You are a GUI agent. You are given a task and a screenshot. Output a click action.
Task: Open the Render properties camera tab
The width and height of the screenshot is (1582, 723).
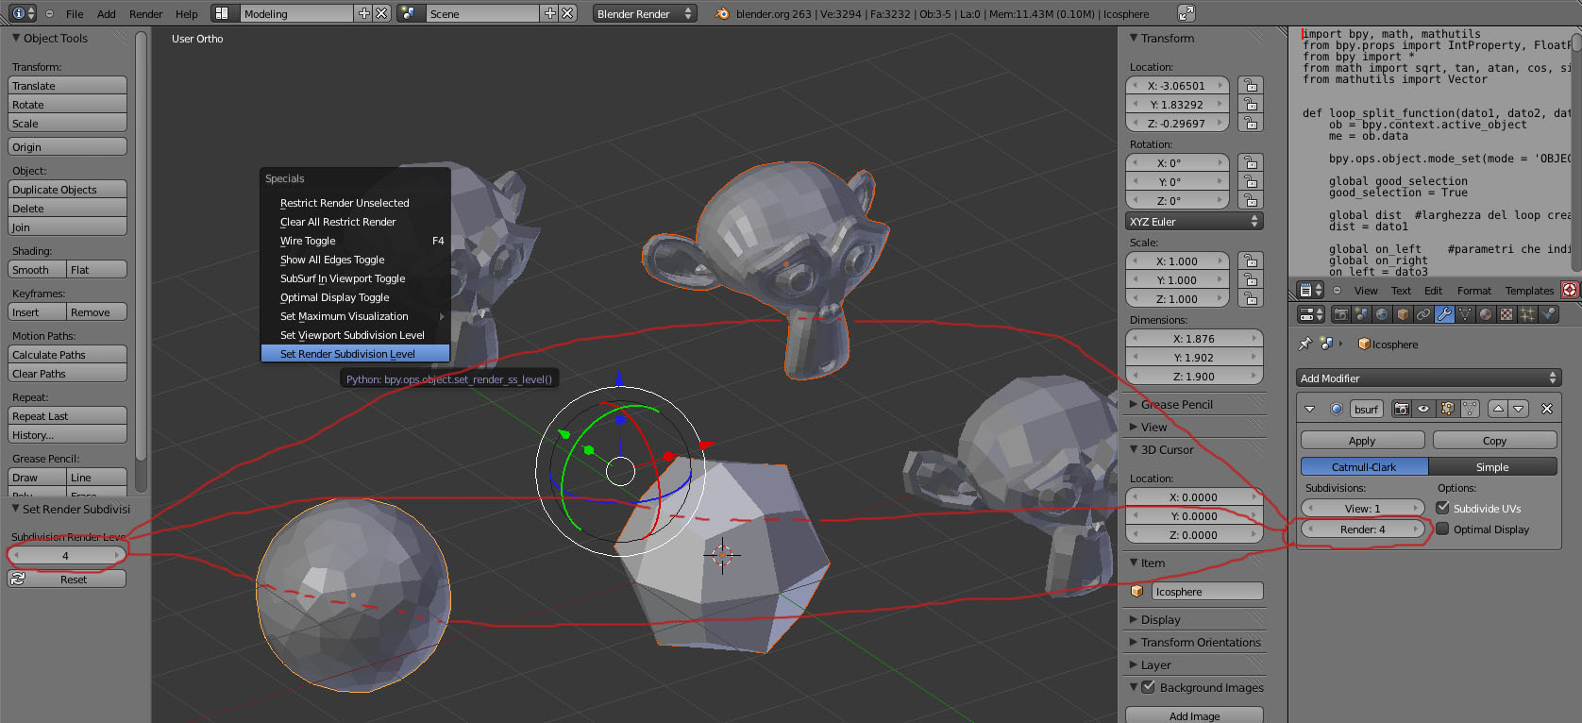pyautogui.click(x=1340, y=314)
